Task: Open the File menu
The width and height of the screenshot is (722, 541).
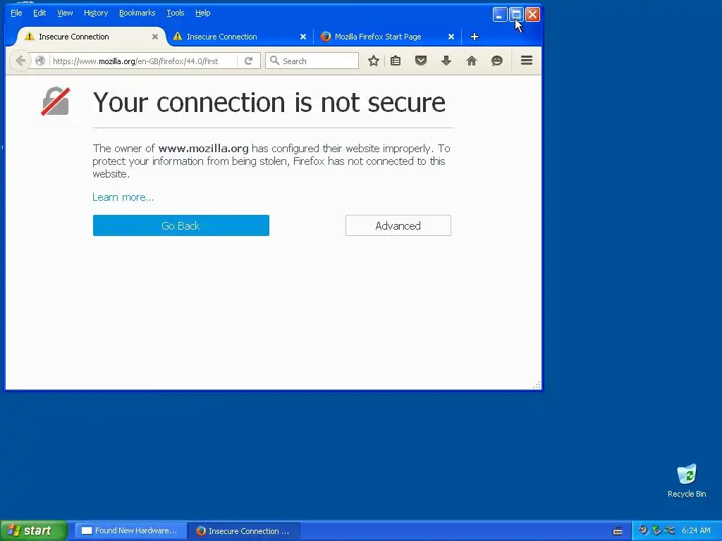Action: point(16,13)
